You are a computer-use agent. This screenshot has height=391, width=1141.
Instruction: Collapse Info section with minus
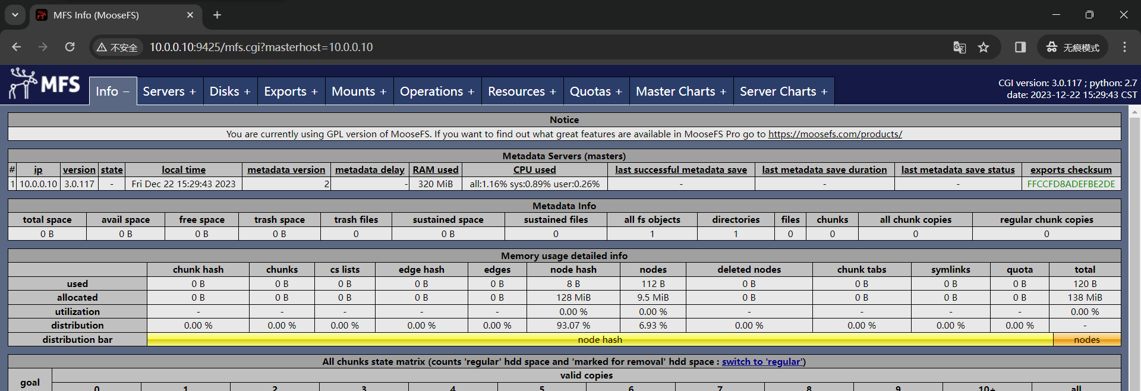(x=126, y=92)
